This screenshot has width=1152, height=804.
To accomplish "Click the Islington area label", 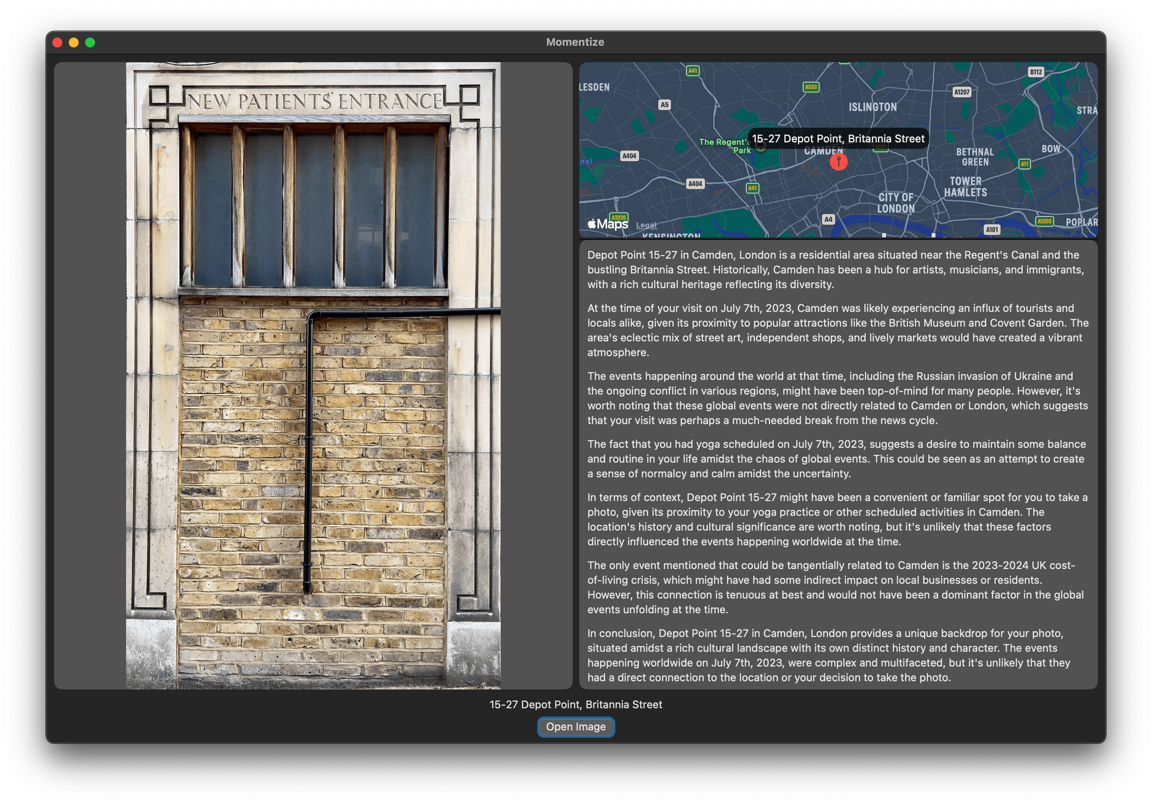I will coord(872,106).
